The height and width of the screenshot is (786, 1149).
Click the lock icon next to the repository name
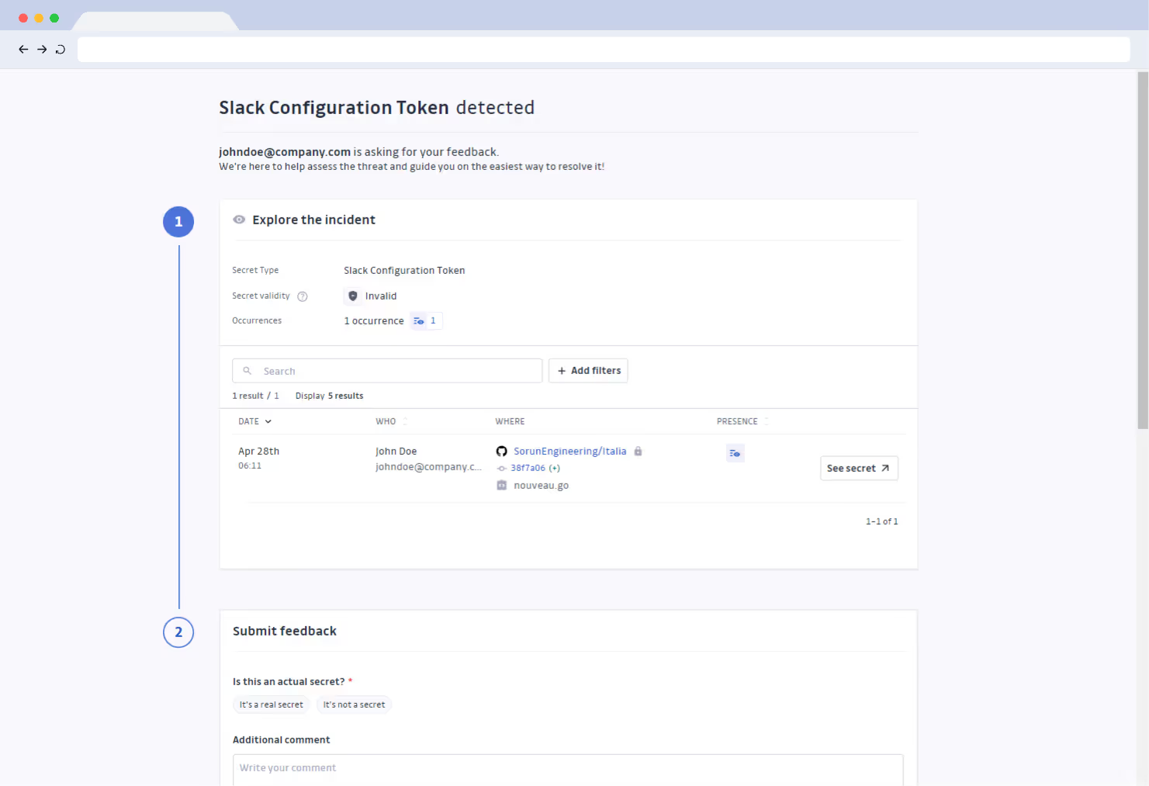click(638, 452)
